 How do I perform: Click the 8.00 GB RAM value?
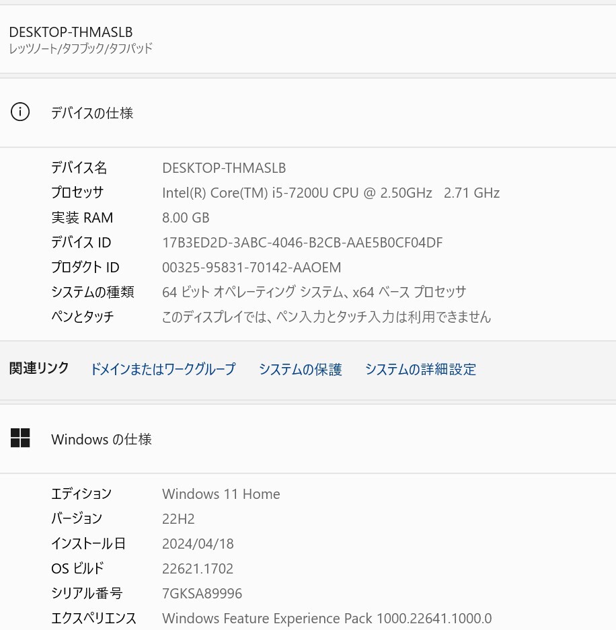coord(186,218)
